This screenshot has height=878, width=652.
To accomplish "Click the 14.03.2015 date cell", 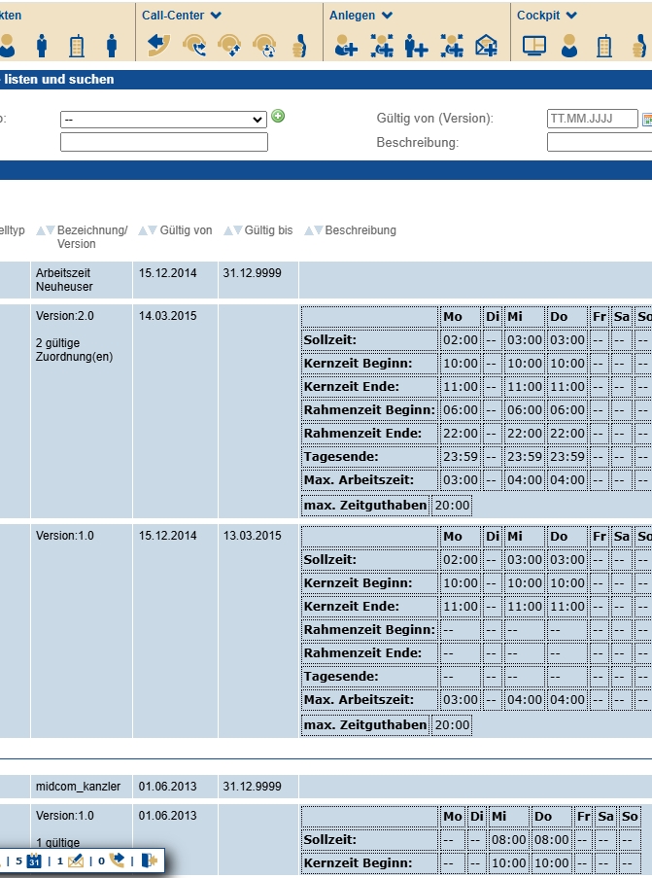I will click(x=167, y=316).
